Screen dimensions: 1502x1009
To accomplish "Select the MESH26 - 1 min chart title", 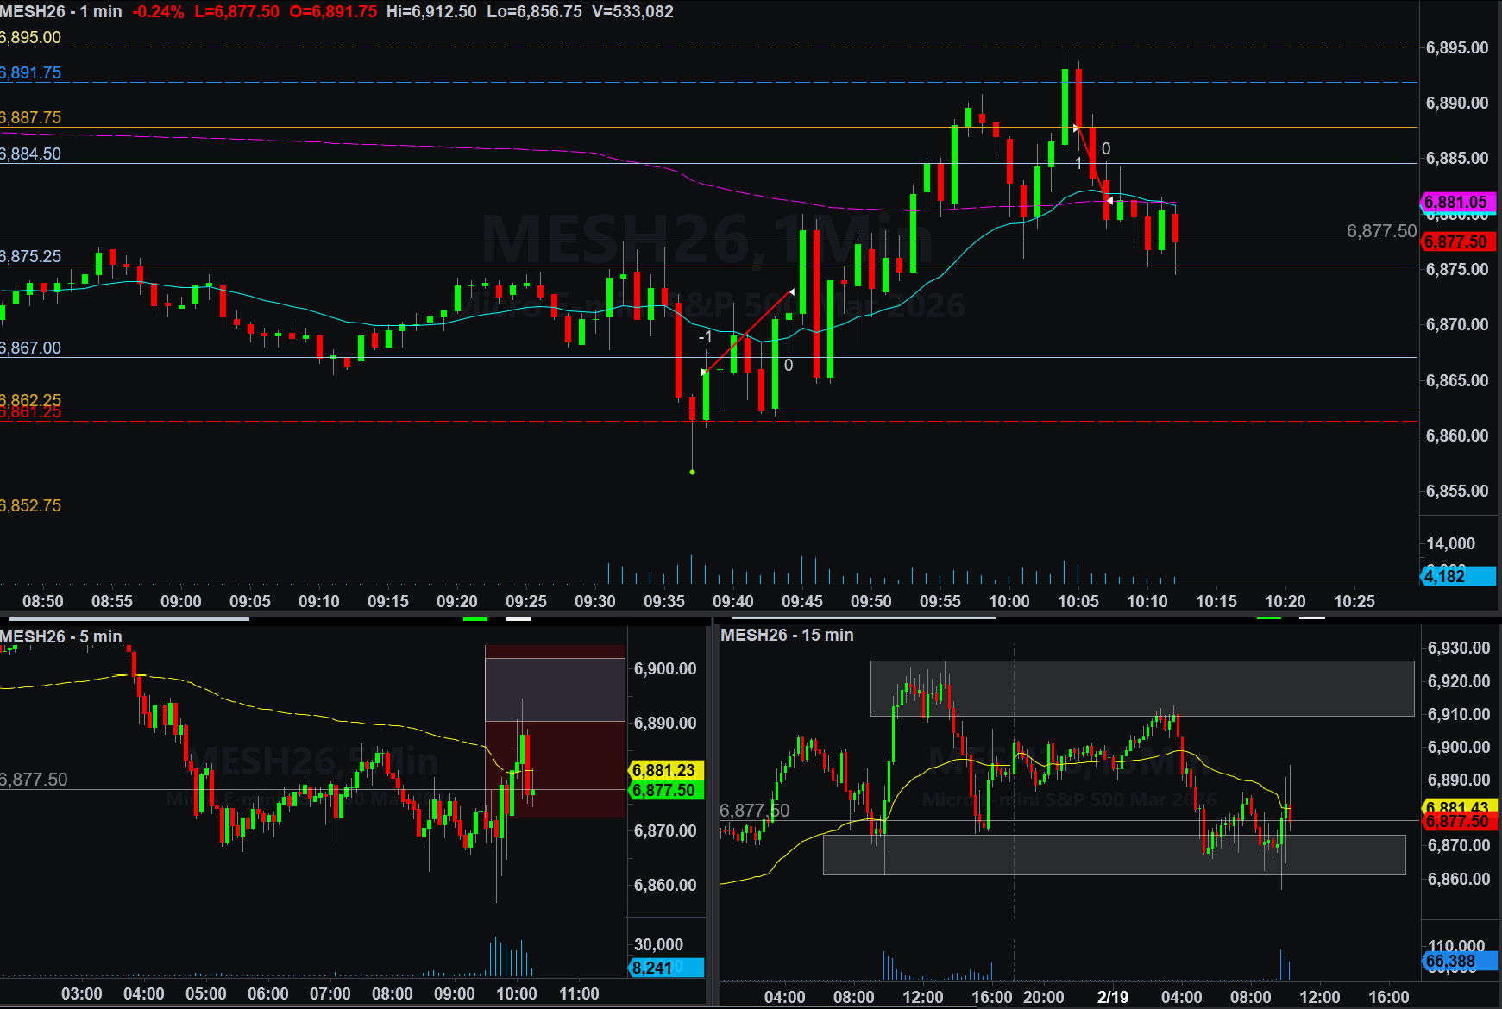I will click(61, 12).
